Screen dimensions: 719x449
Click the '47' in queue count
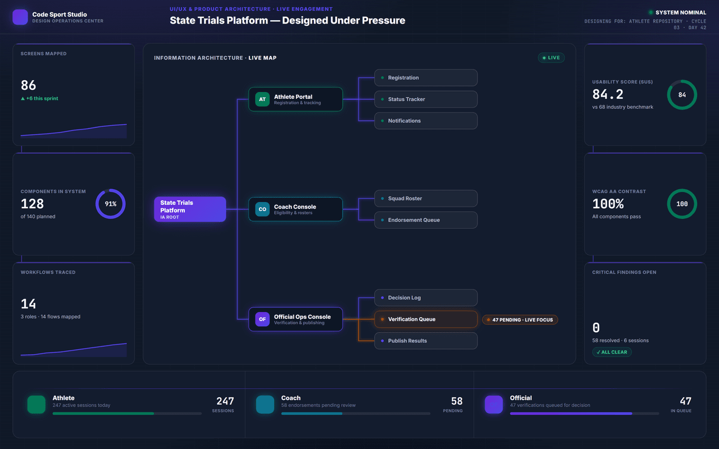click(x=685, y=401)
